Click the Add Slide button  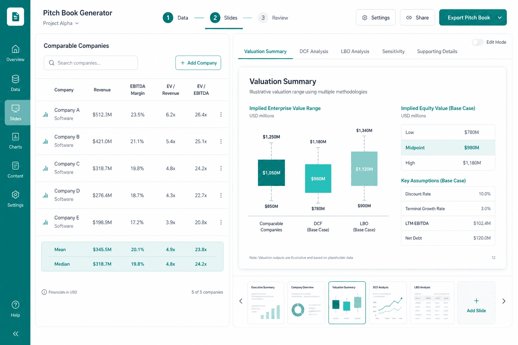click(x=476, y=303)
